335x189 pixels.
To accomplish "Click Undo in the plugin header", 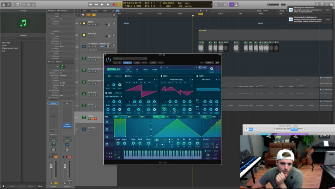I will [x=153, y=63].
